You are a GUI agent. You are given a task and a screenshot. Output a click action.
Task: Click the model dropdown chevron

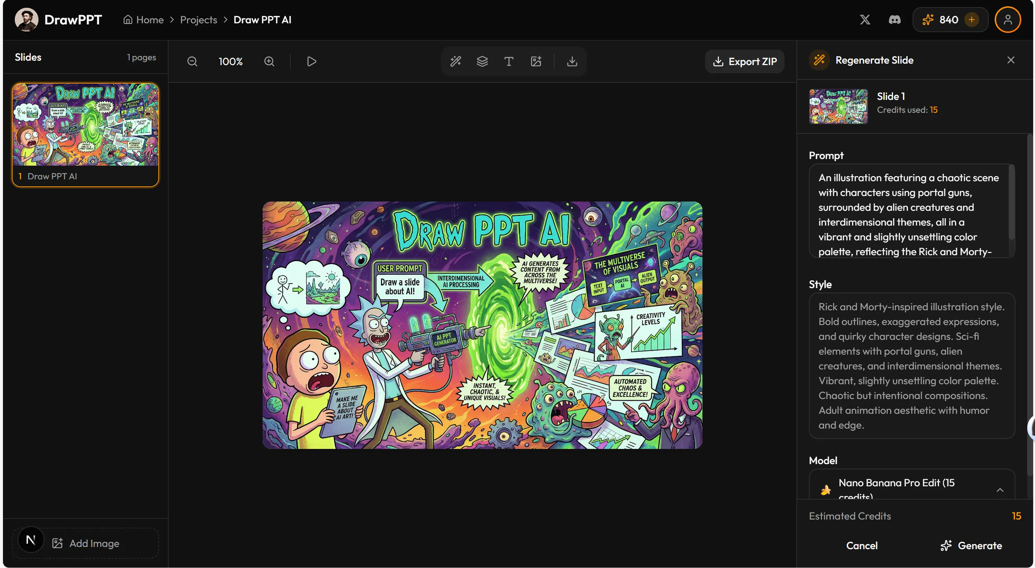(1000, 490)
